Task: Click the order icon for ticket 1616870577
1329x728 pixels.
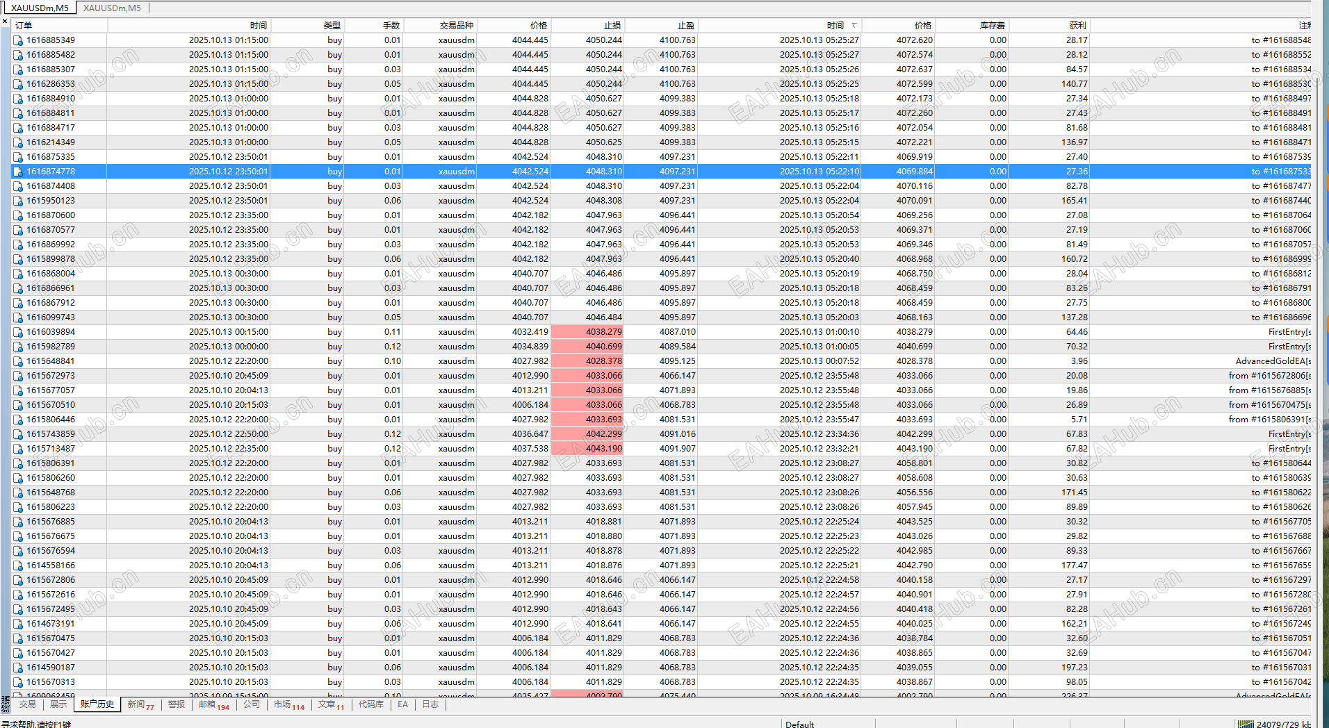Action: point(18,230)
